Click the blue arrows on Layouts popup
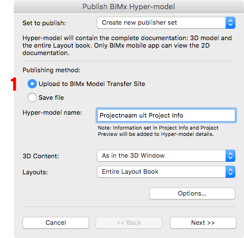 point(230,172)
